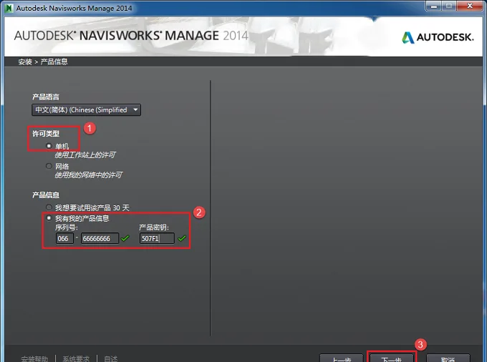The height and width of the screenshot is (362, 487).
Task: Click the 产品信息 breadcrumb item
Action: (x=54, y=62)
